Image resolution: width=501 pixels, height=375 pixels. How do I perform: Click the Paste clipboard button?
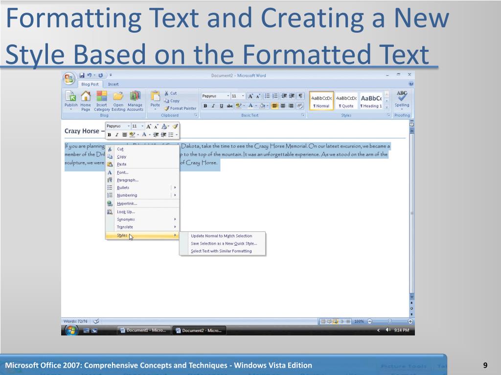(155, 100)
